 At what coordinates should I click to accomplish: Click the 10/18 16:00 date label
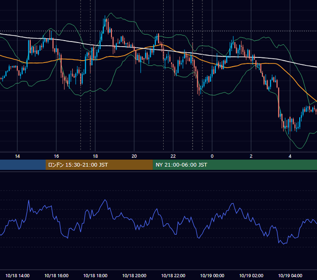point(56,275)
